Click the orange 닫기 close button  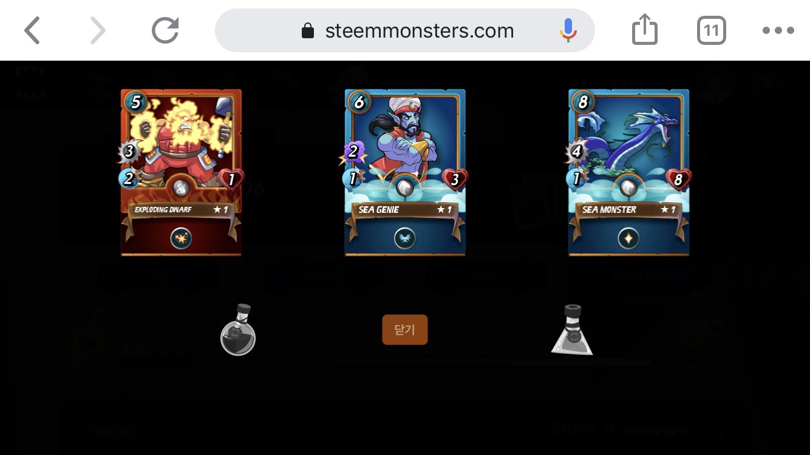click(x=405, y=329)
